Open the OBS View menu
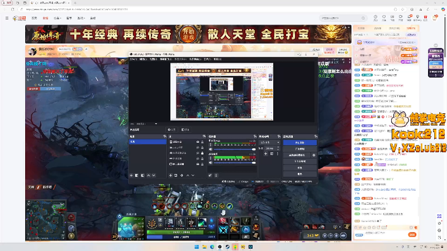The image size is (447, 251). pos(153,59)
